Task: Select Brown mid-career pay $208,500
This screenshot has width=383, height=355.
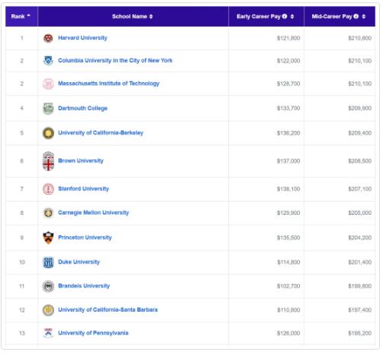Action: point(360,162)
